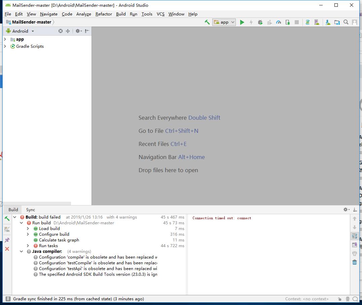Expand the Run tasks node
Viewport: 362px width, 305px height.
pos(28,246)
